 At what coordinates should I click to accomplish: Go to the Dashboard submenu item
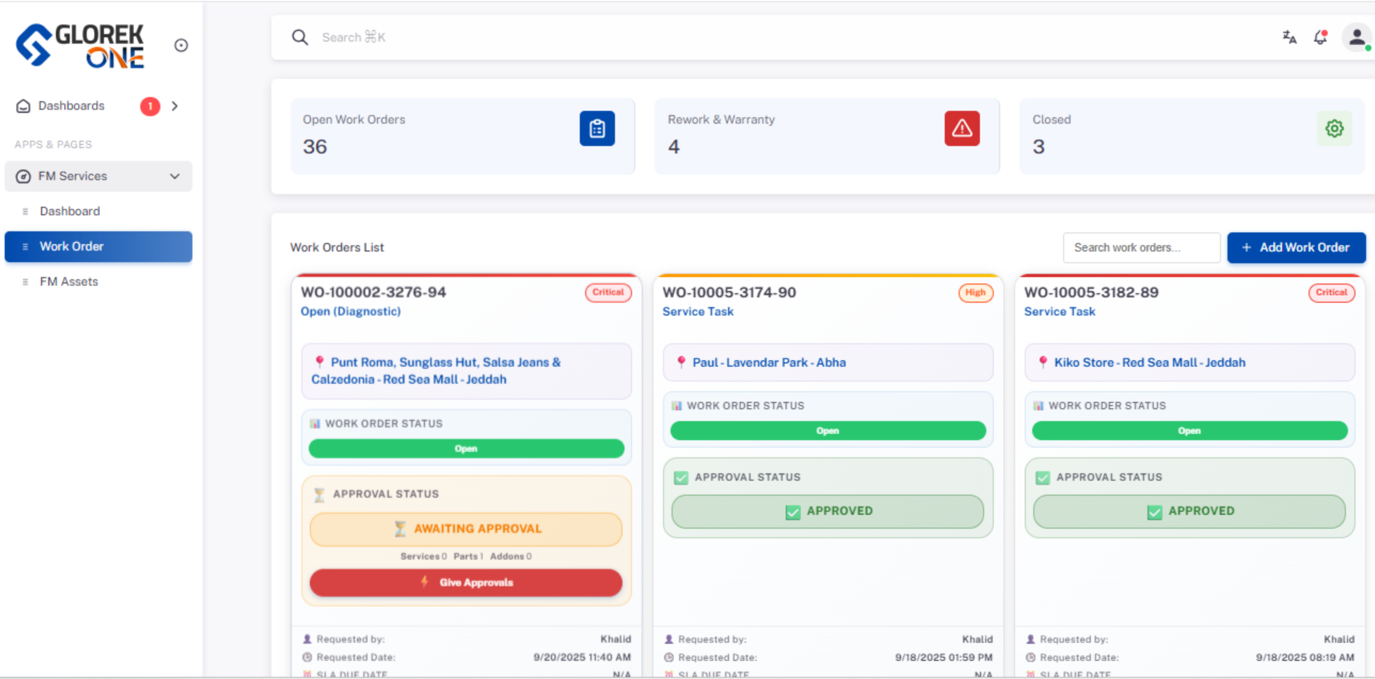[70, 211]
